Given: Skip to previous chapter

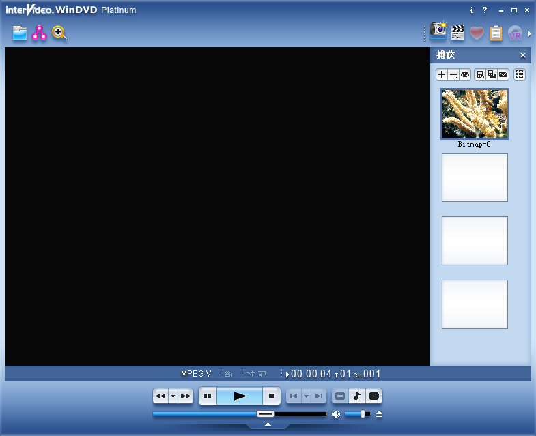Looking at the screenshot, I should click(294, 396).
